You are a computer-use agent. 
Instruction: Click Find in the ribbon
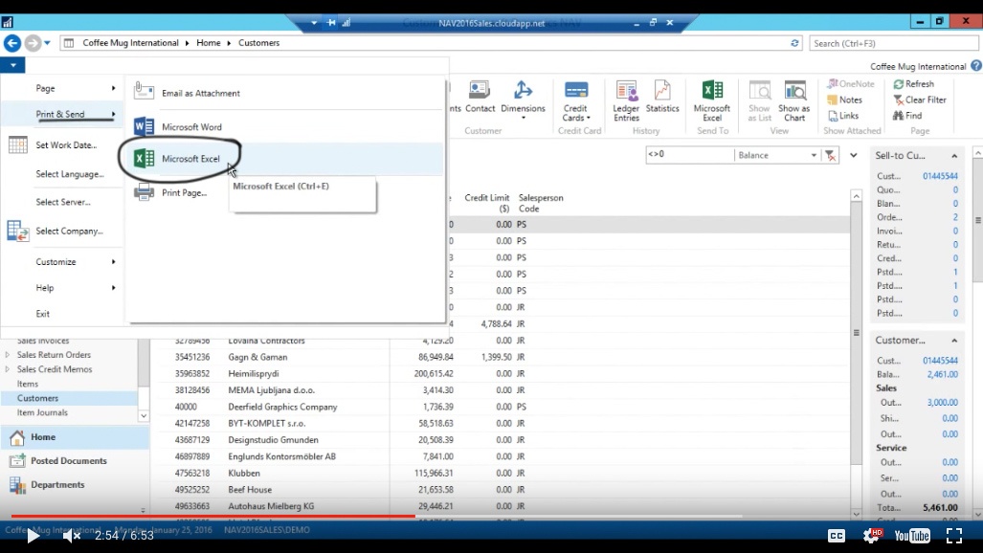[x=907, y=116]
